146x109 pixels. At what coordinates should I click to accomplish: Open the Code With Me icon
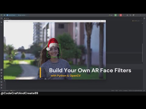coord(127,15)
